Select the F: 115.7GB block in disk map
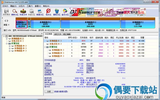Viewport: 160px width, 100px height. pos(138,23)
